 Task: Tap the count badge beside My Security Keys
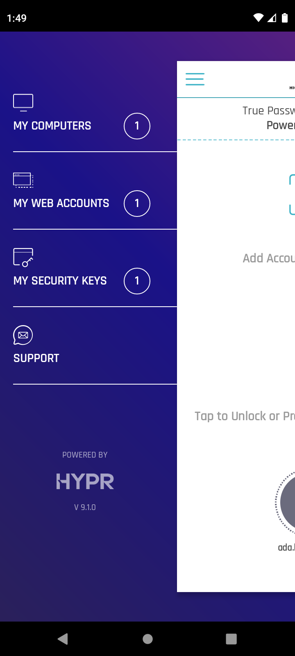(x=137, y=281)
